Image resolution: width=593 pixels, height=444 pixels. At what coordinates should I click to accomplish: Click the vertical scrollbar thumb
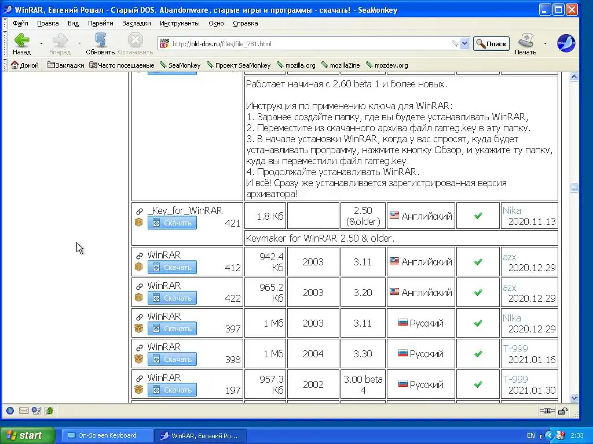point(574,188)
